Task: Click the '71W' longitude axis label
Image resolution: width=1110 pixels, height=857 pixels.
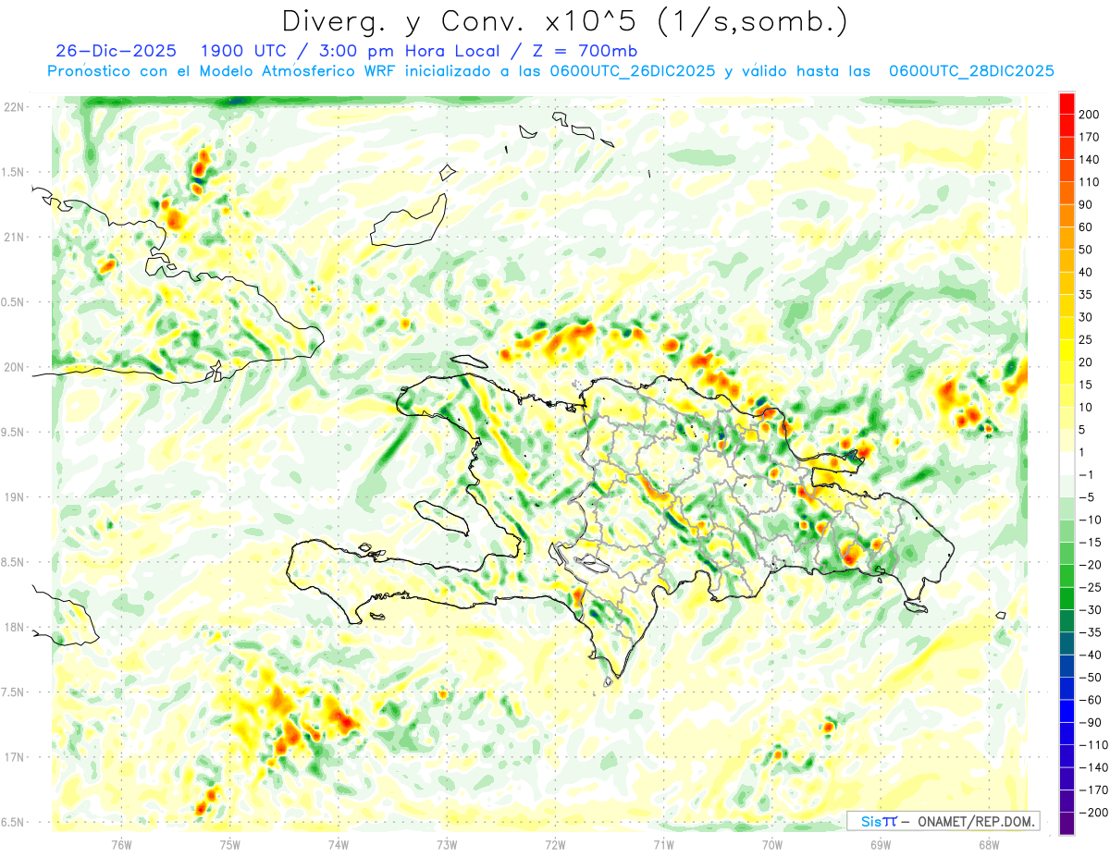Action: click(x=663, y=844)
